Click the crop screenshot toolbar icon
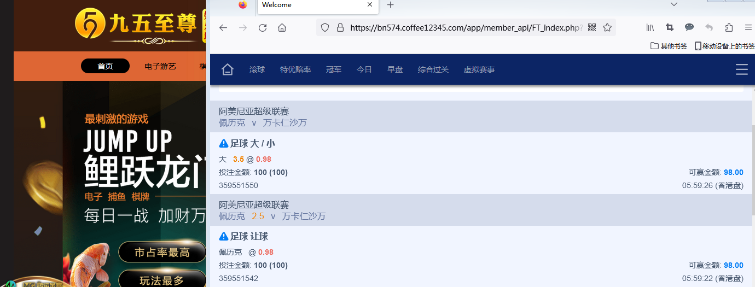The width and height of the screenshot is (755, 287). tap(670, 27)
